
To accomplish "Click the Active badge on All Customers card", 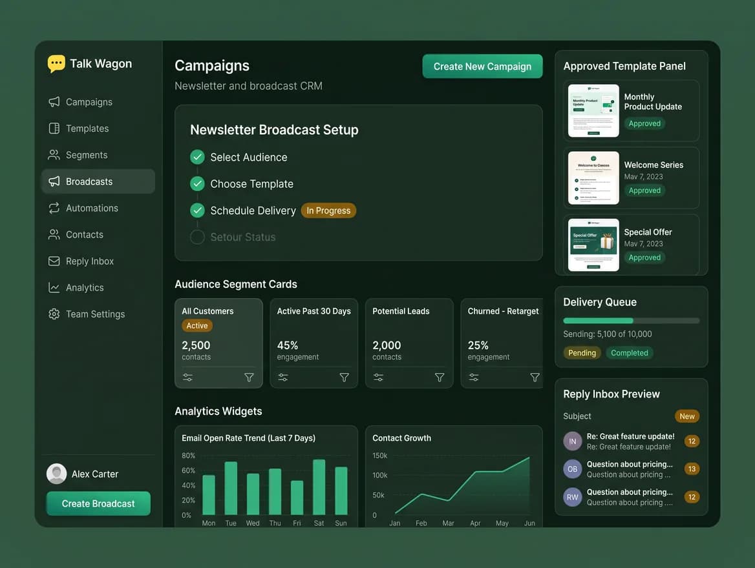I will click(197, 325).
